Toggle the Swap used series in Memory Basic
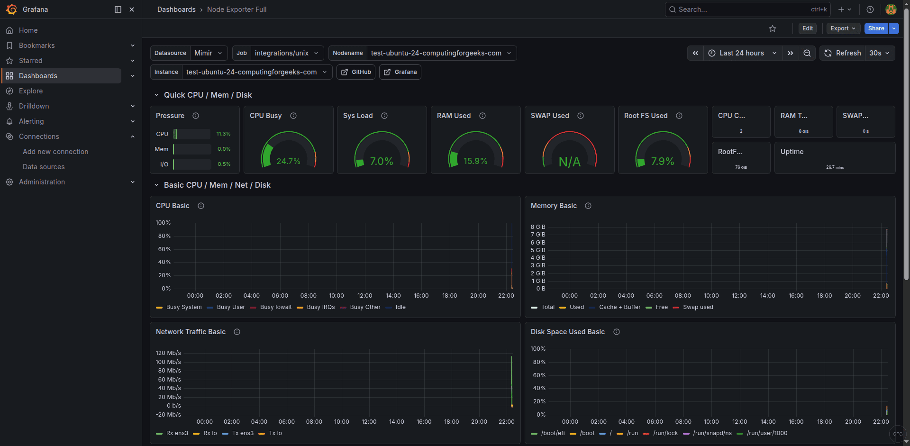This screenshot has width=910, height=446. pos(698,307)
